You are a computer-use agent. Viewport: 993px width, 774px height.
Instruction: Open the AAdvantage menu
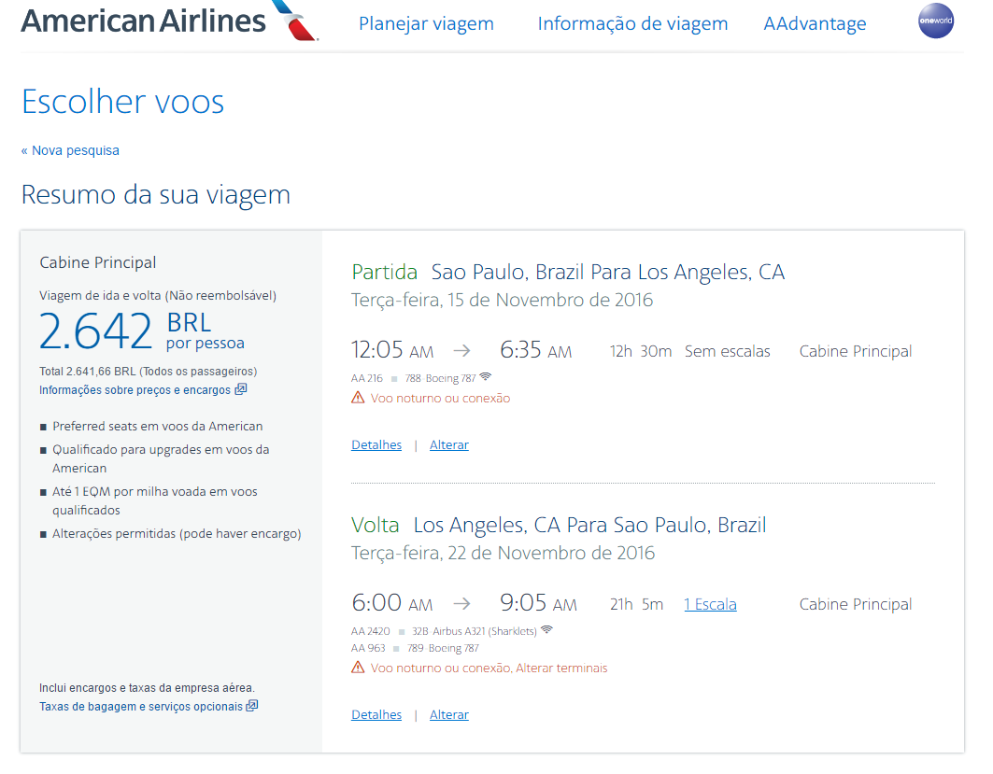pyautogui.click(x=815, y=24)
